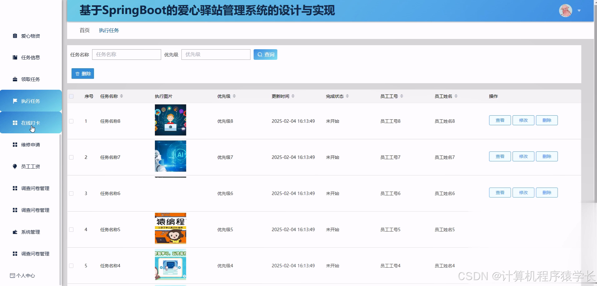Click the 领取任务 printer-style sidebar icon

pyautogui.click(x=14, y=79)
